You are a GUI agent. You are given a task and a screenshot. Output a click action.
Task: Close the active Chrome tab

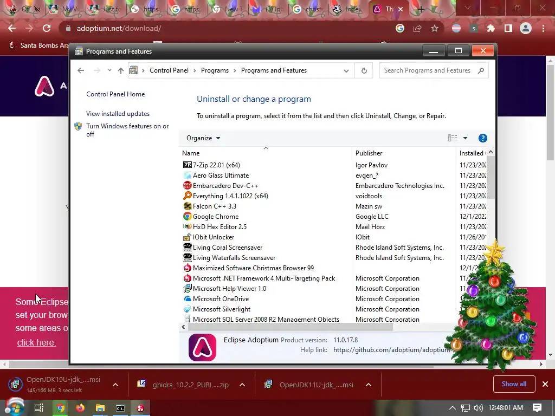pyautogui.click(x=401, y=9)
